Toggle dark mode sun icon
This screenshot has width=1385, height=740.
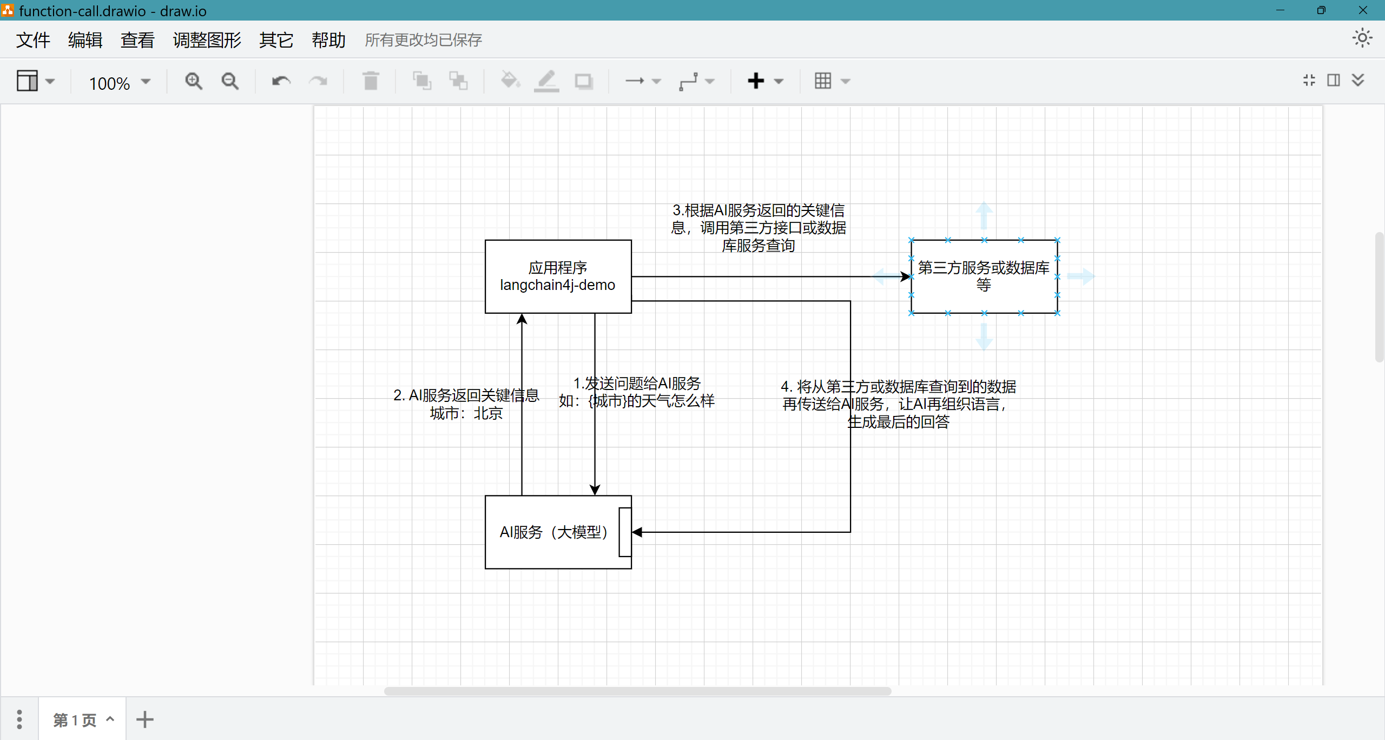click(1362, 38)
